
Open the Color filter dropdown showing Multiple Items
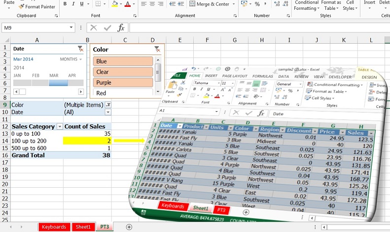point(108,105)
